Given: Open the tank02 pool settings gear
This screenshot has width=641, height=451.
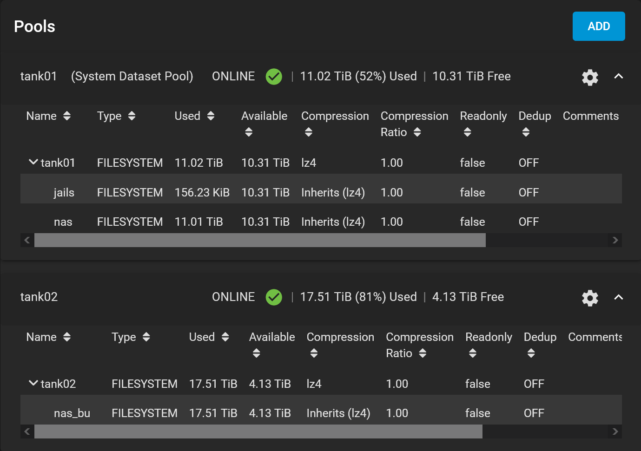Looking at the screenshot, I should tap(590, 298).
